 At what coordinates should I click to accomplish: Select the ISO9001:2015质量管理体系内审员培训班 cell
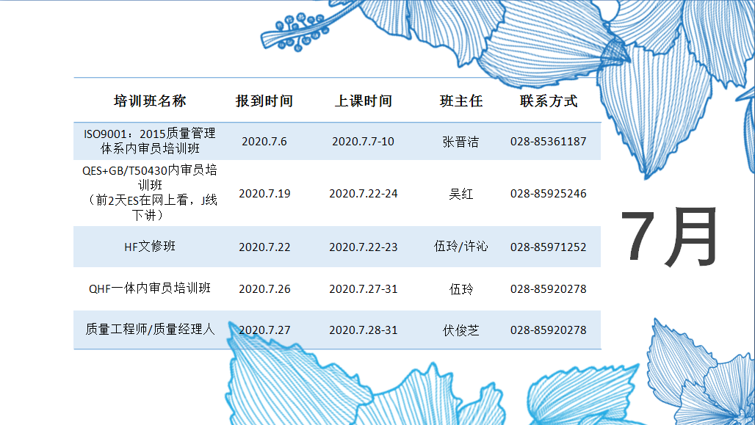[x=150, y=141]
